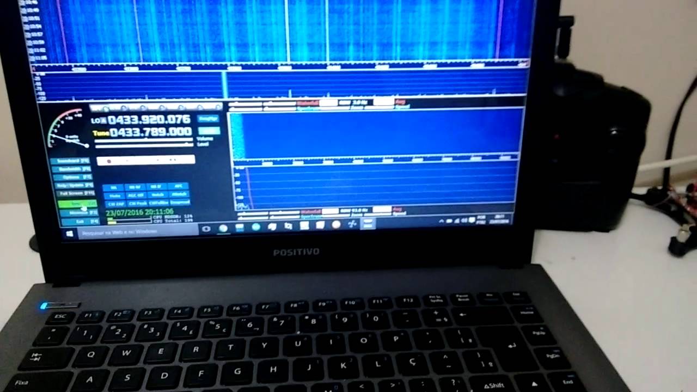The height and width of the screenshot is (392, 697).
Task: Toggle CW FullBw button
Action: [158, 203]
